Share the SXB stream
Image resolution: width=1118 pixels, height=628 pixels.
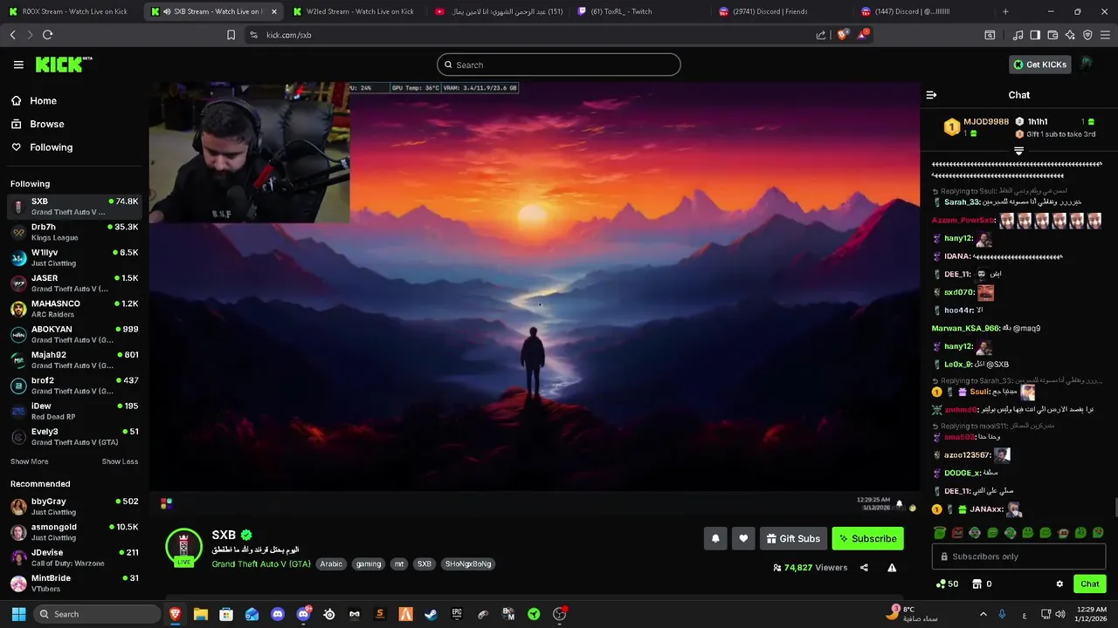864,568
